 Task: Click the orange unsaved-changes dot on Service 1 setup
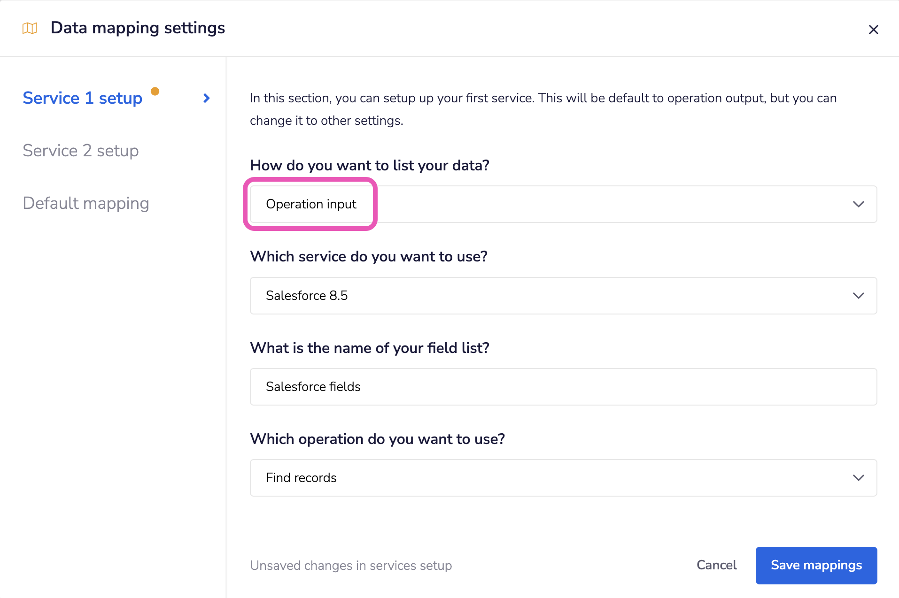tap(156, 91)
